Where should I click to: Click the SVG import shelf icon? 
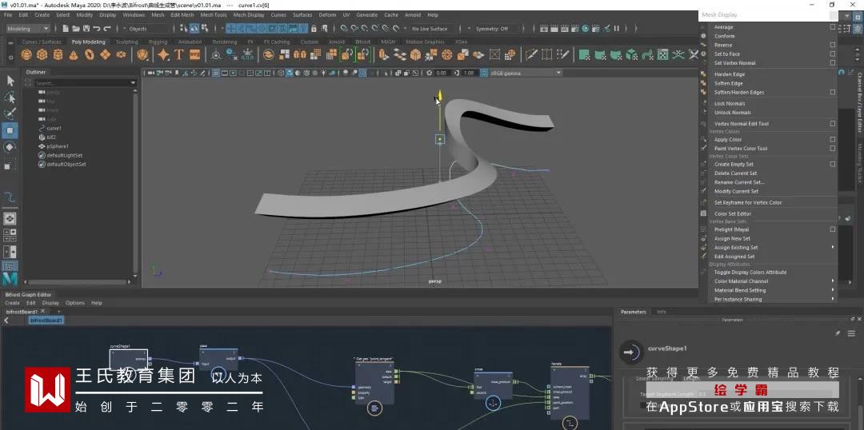(x=194, y=54)
